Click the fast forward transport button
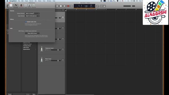This screenshot has width=169, height=95. pos(57,6)
